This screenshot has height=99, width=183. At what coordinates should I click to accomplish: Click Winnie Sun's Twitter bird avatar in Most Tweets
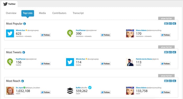tap(70, 62)
